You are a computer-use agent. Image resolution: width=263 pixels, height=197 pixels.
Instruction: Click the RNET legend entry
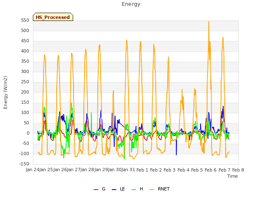point(159,189)
